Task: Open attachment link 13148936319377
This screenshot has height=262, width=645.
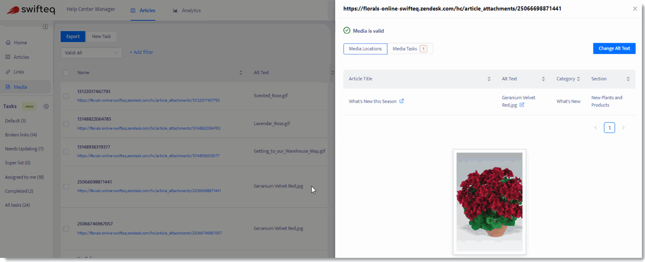Action: click(149, 156)
